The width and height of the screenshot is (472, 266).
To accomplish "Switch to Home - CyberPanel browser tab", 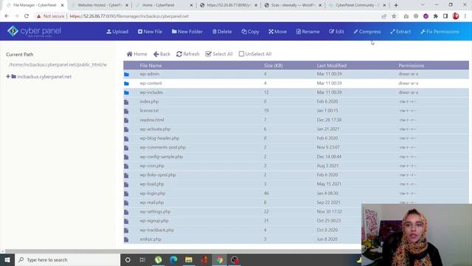I will (x=164, y=5).
